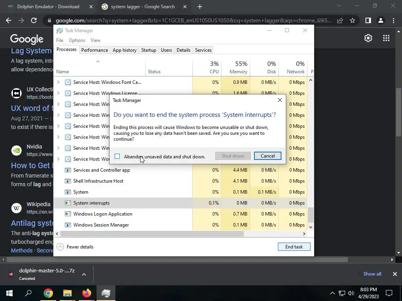Click Windows Logon Application process icon
Viewport: 402px width, 301px height.
point(68,214)
